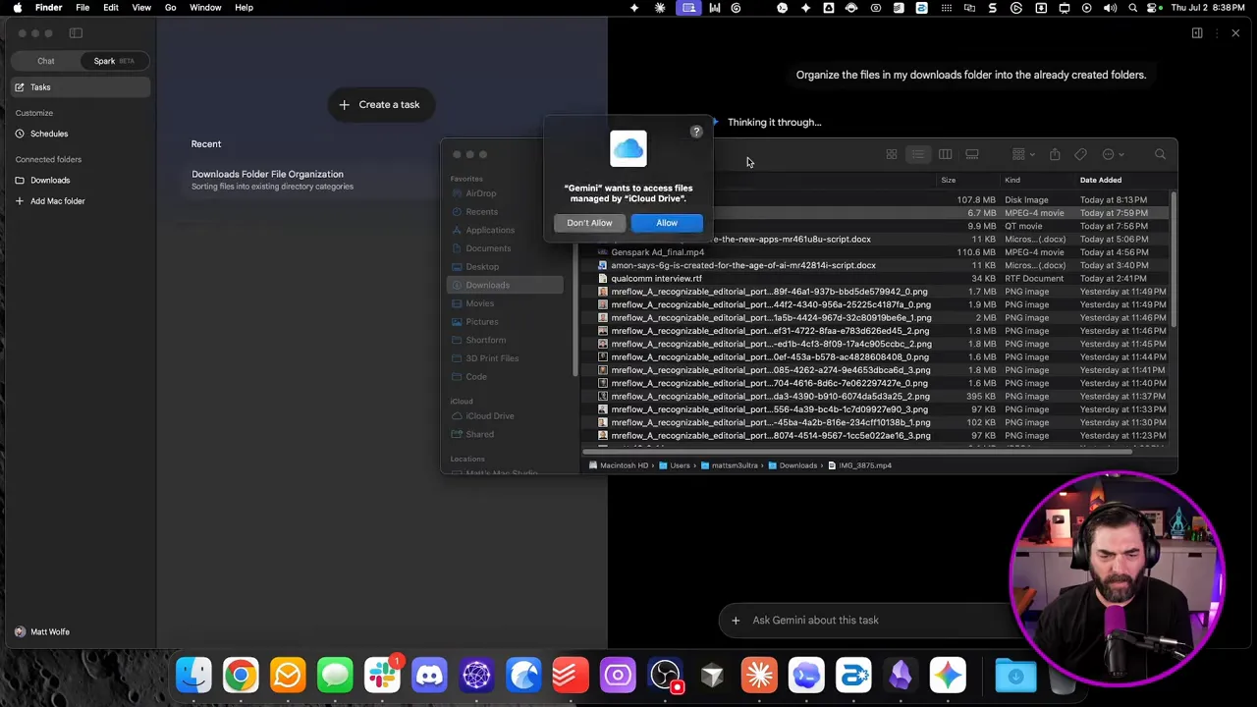
Task: Click the plus icon beside Ask Gemini
Action: tap(736, 621)
